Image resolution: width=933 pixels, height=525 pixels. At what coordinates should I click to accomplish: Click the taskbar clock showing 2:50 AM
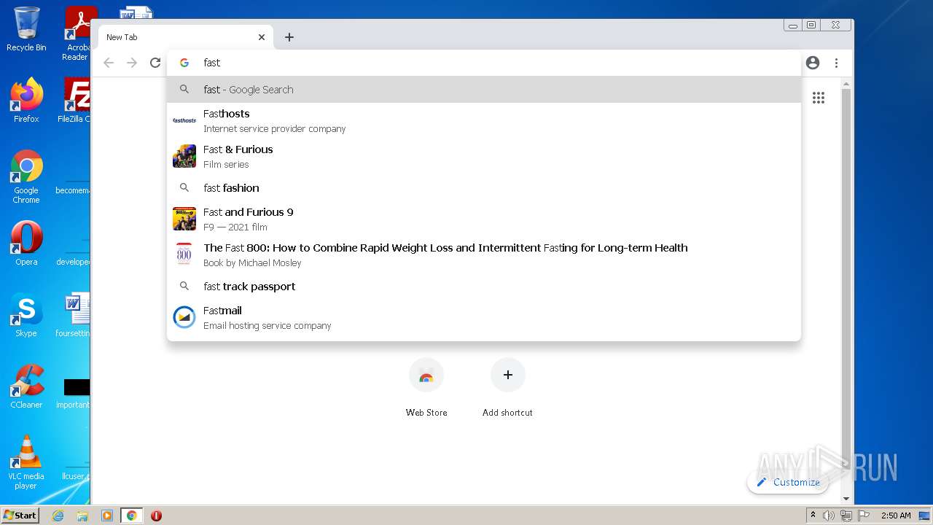896,516
